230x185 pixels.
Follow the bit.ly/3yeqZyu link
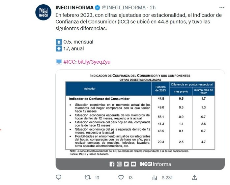click(x=94, y=62)
